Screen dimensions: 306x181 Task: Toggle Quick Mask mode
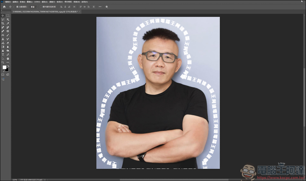pos(3,74)
